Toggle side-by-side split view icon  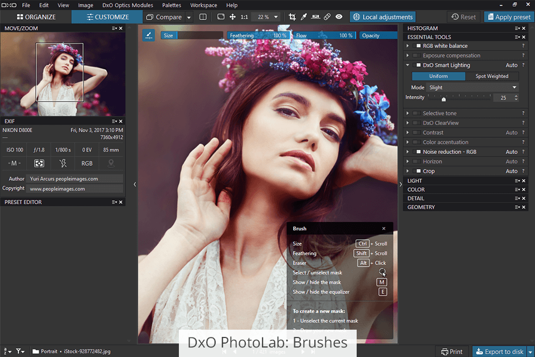(x=203, y=17)
